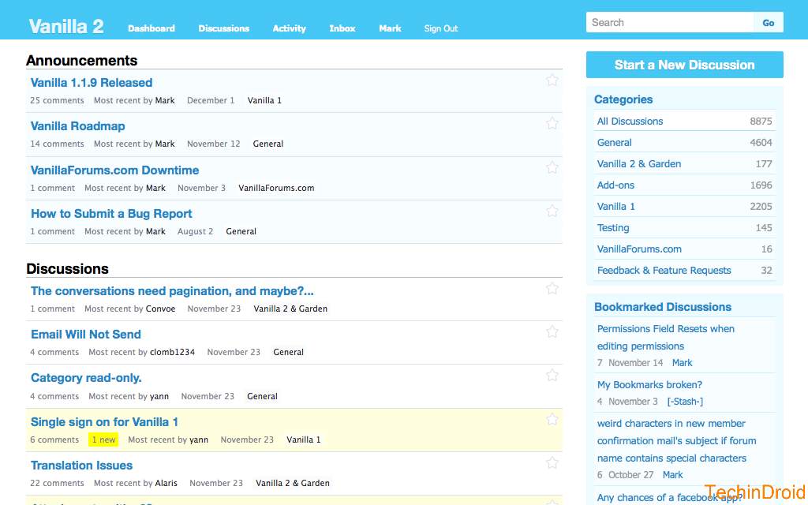Open Mark's profile under Permissions Field Resets

click(683, 363)
